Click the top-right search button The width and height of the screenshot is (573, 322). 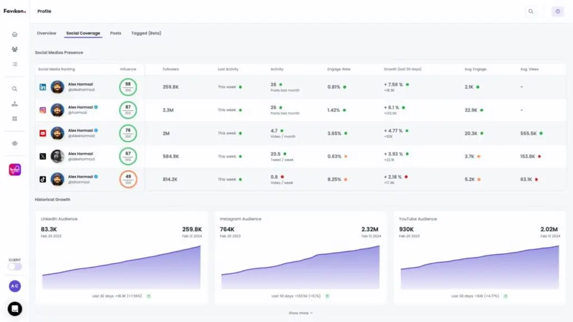click(530, 11)
